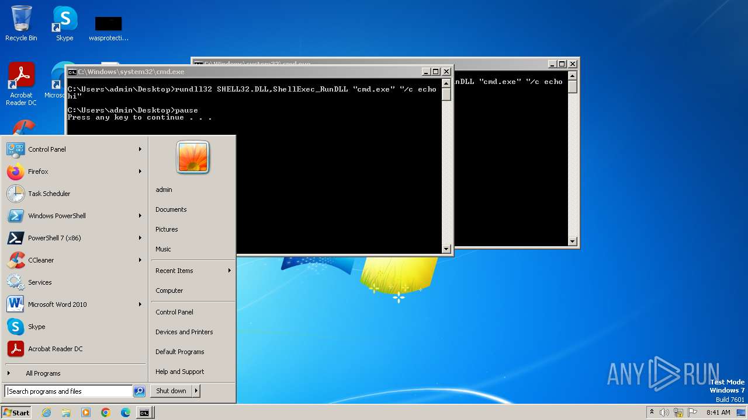
Task: Expand Firefox jump list arrow
Action: [140, 171]
